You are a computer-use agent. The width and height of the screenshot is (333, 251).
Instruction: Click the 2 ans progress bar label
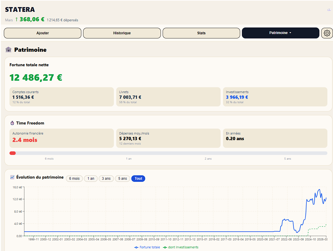pos(208,159)
